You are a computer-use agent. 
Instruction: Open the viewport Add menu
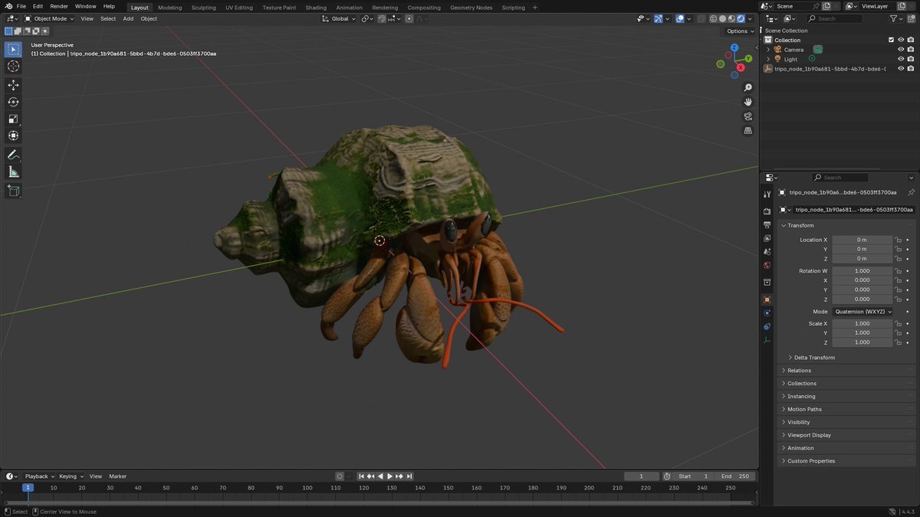click(x=128, y=18)
